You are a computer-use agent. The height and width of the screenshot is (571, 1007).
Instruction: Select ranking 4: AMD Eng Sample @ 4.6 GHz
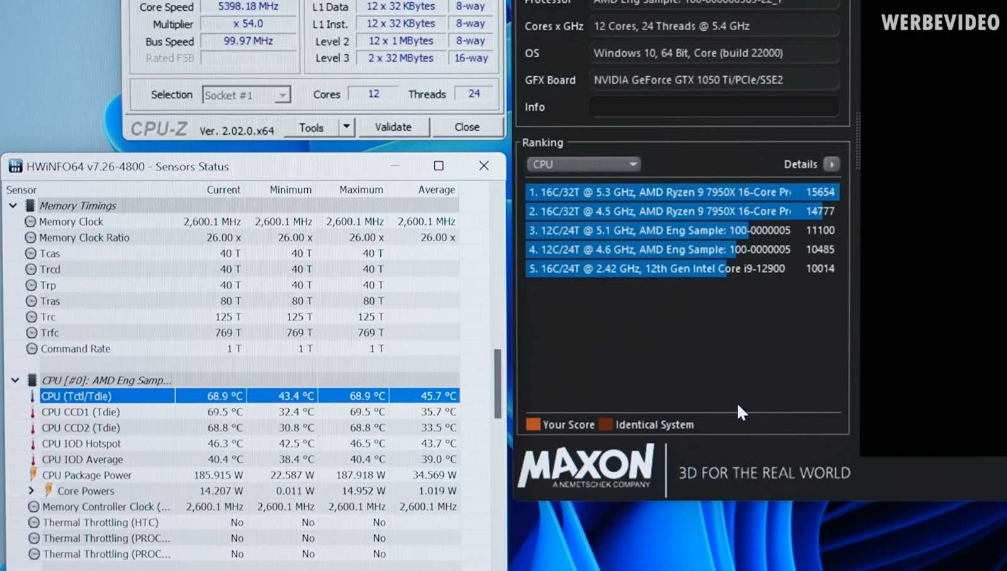click(682, 249)
